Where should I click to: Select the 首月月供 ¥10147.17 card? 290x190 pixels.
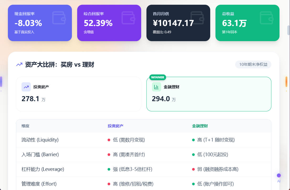point(178,23)
